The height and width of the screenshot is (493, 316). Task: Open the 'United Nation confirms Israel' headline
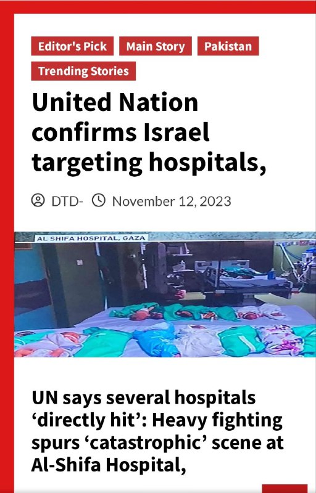click(149, 134)
